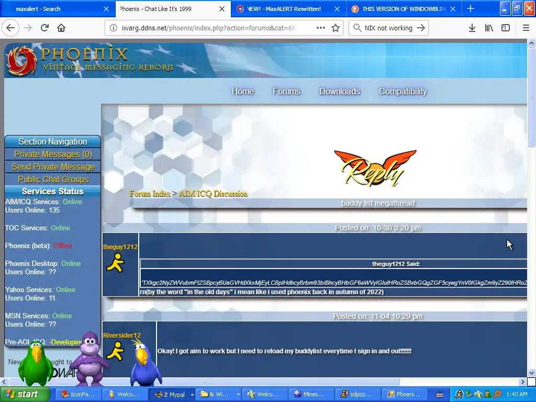Screen dimensions: 536x402
Task: Click the buddy list megathread title
Action: [377, 204]
